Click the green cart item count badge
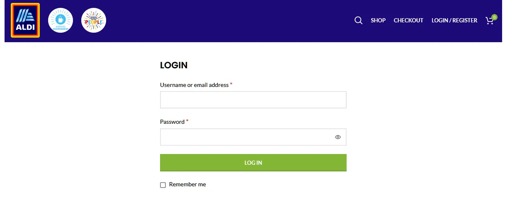 [494, 17]
